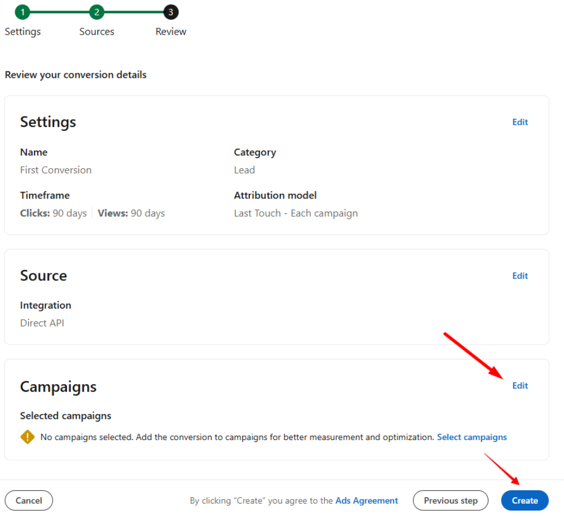Go to step 1 Settings circle

[x=22, y=12]
